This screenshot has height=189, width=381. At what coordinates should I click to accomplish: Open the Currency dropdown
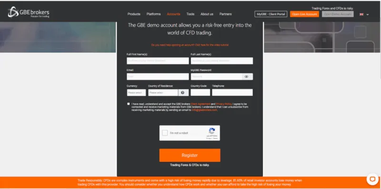tap(136, 92)
